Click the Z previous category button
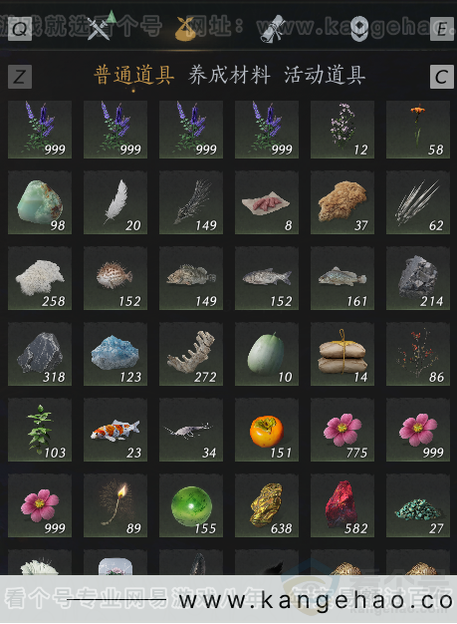 point(20,77)
